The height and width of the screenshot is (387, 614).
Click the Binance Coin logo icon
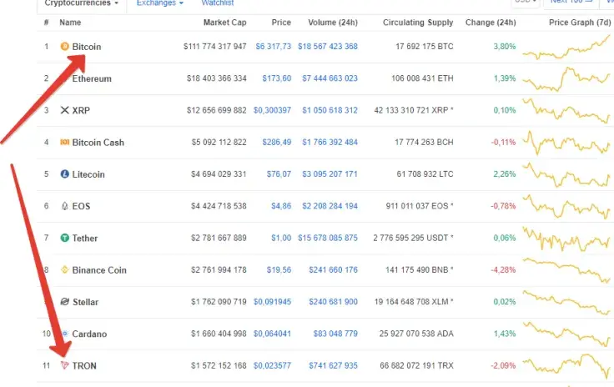(65, 269)
